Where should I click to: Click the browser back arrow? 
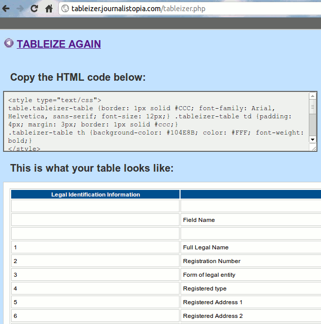[6, 9]
